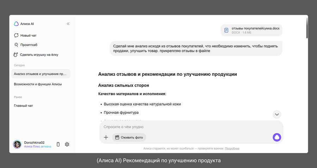Image resolution: width=317 pixels, height=168 pixels.
Task: Jump to the bottom with the down-arrow button
Action: click(277, 114)
